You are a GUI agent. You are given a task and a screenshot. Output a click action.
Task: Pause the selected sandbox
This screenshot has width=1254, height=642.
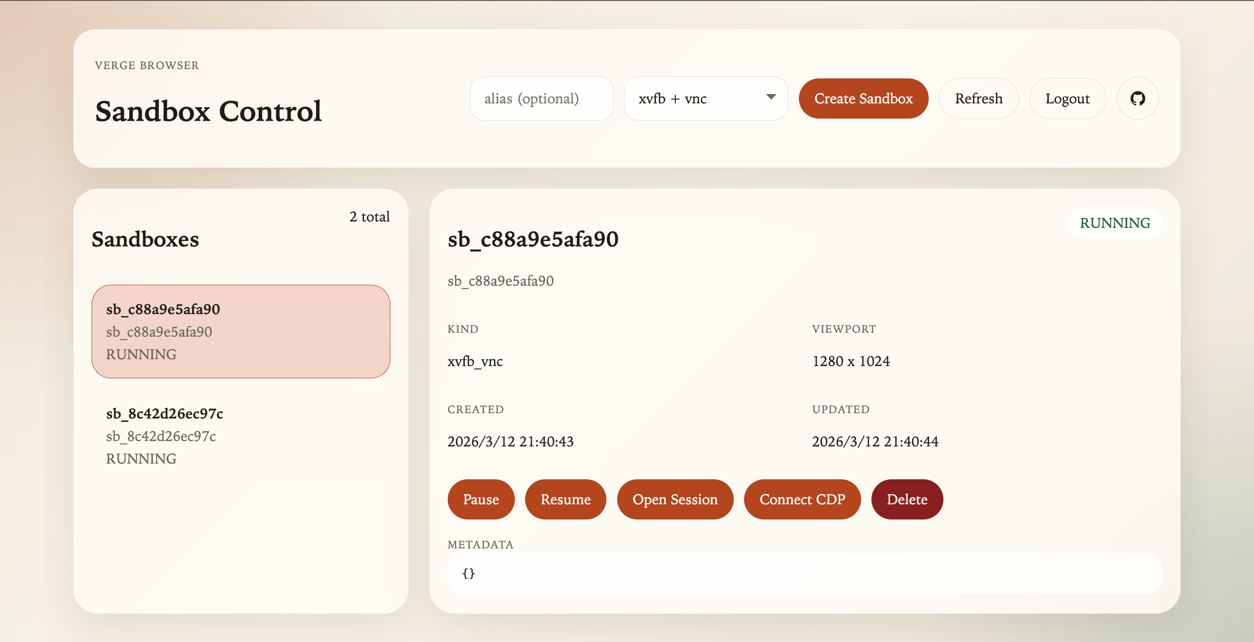coord(481,499)
